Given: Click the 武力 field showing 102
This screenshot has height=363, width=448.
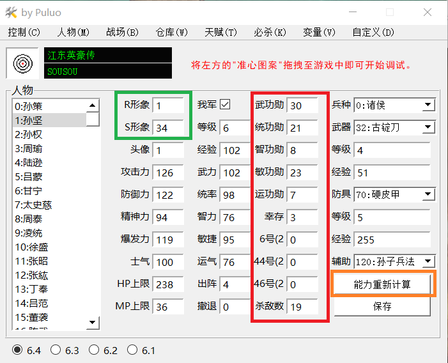Looking at the screenshot, I should (x=235, y=173).
